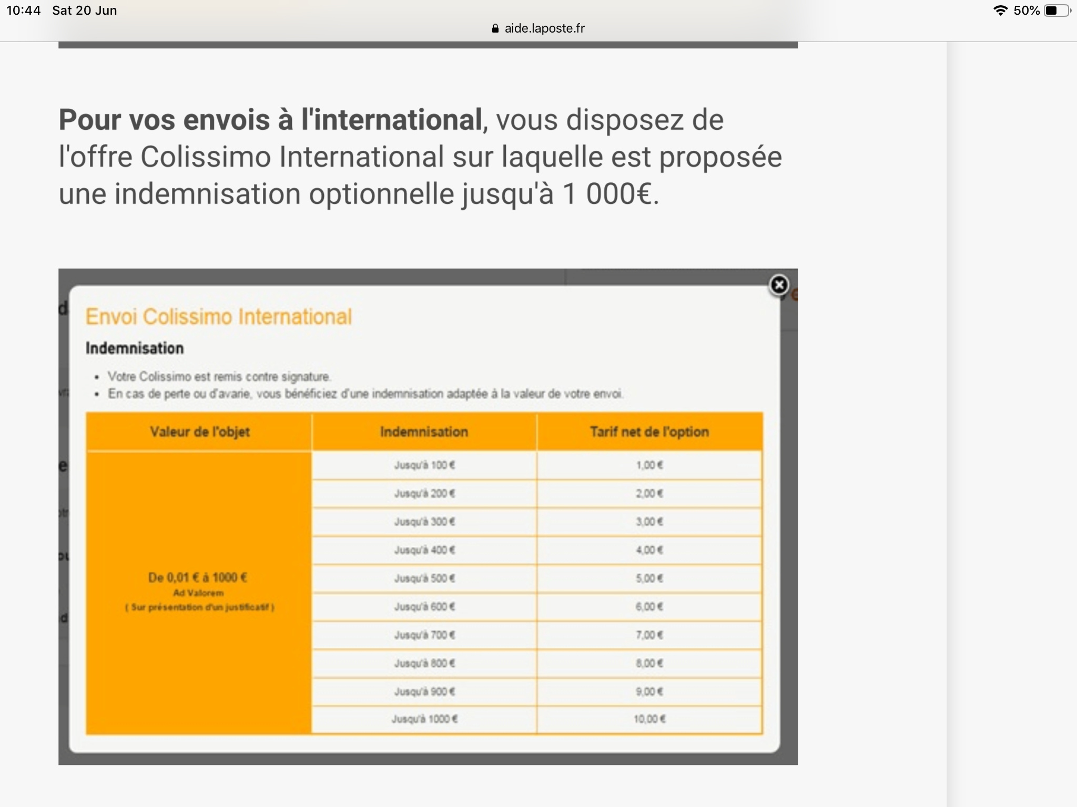1077x807 pixels.
Task: Tap the Wi-Fi status icon
Action: point(1000,11)
